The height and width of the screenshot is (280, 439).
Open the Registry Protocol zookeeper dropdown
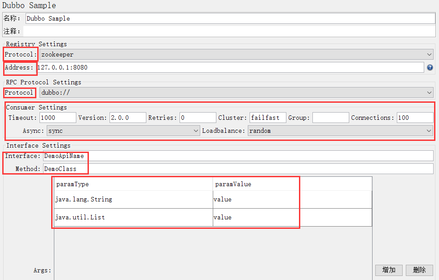(236, 54)
